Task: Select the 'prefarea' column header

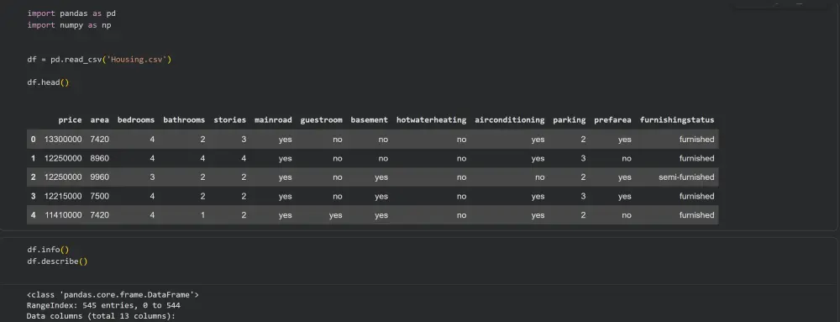Action: (x=613, y=120)
